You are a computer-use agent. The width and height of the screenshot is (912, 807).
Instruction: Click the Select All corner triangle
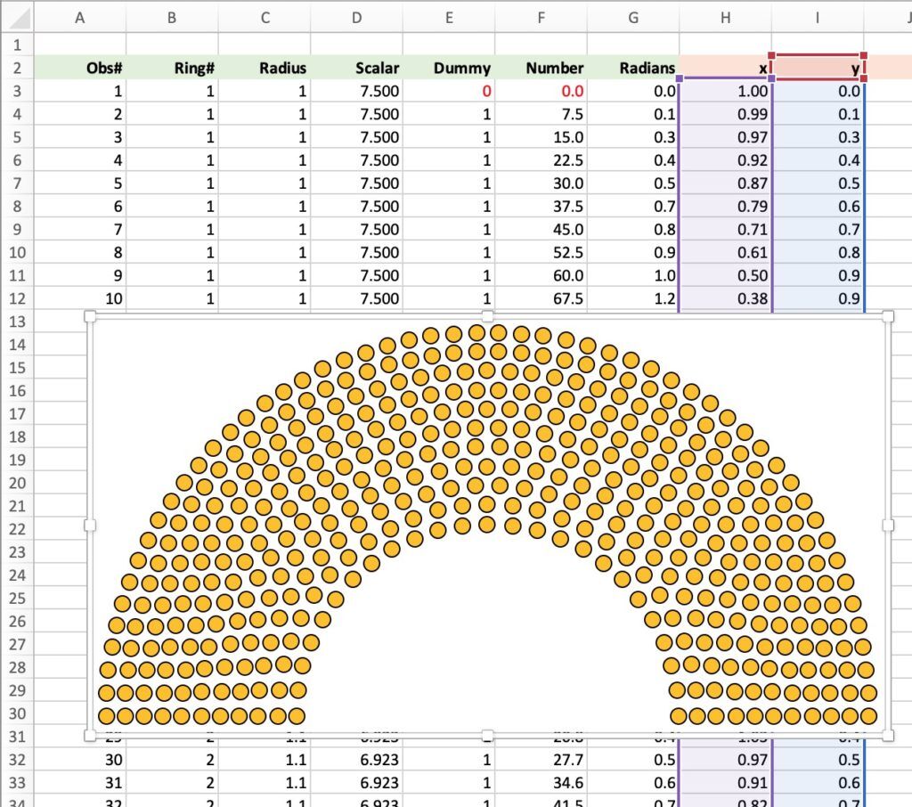coord(18,16)
